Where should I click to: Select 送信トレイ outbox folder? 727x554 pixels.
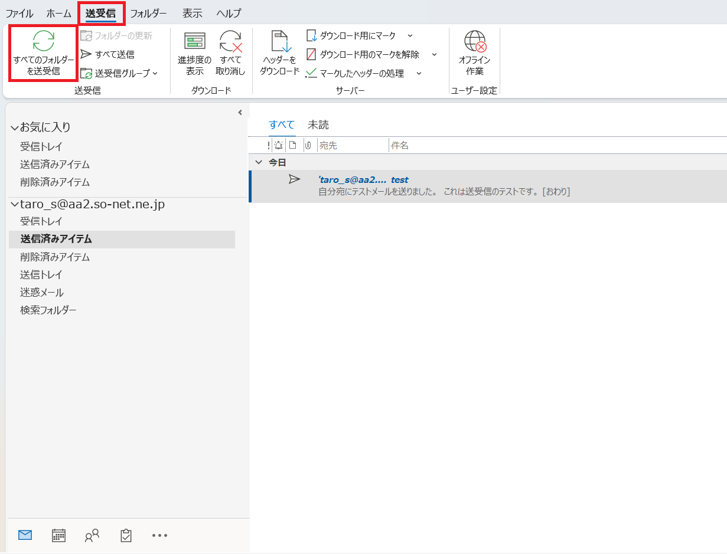[x=41, y=274]
